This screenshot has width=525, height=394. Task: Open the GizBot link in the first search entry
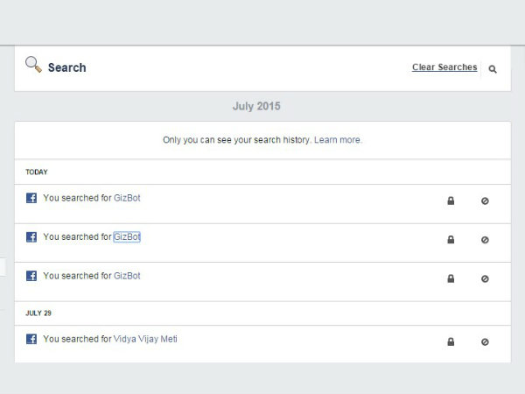(127, 198)
